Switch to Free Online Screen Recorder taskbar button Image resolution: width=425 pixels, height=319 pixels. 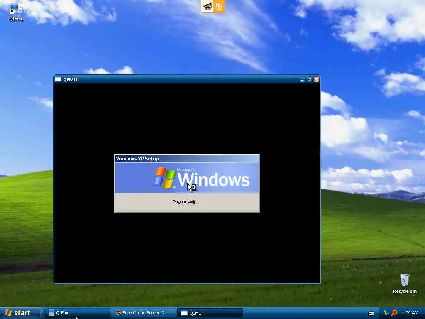coord(144,313)
